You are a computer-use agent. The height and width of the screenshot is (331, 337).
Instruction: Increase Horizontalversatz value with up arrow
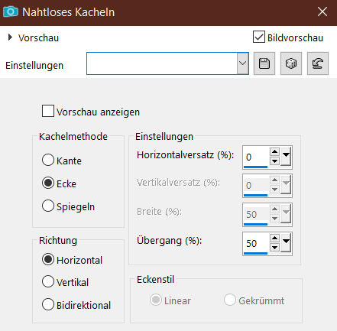click(274, 152)
